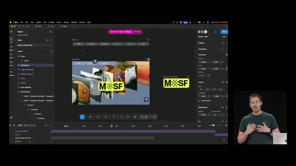Click the Share button
296x166 pixels.
(224, 32)
